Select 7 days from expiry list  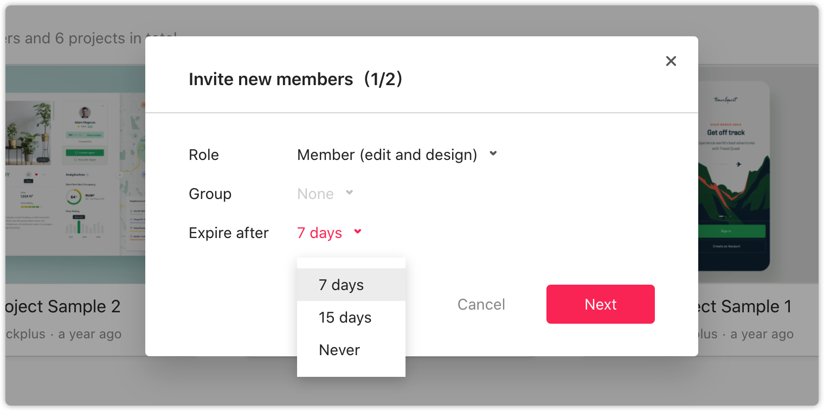[351, 285]
